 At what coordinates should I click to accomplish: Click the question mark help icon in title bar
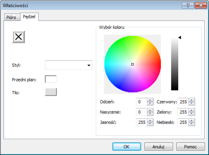coord(188,5)
